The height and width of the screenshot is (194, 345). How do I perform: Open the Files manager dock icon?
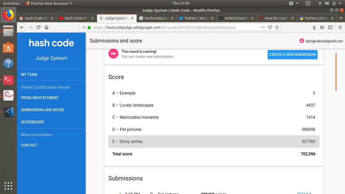(8, 31)
